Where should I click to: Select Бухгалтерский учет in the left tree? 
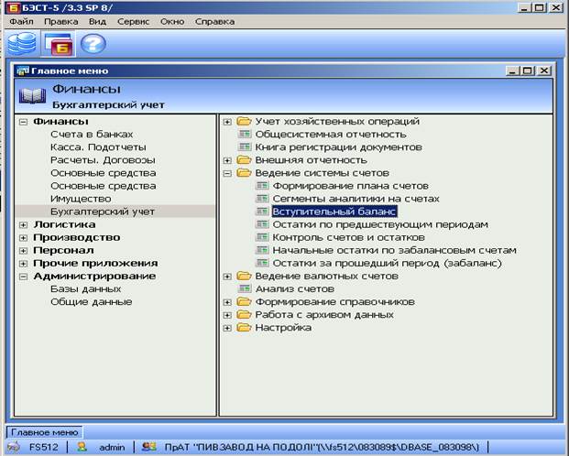pos(103,212)
